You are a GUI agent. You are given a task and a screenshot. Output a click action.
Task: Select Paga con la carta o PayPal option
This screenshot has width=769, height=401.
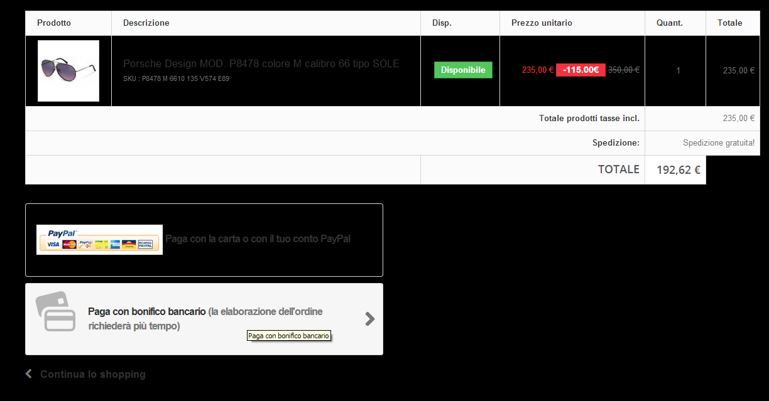tap(204, 240)
